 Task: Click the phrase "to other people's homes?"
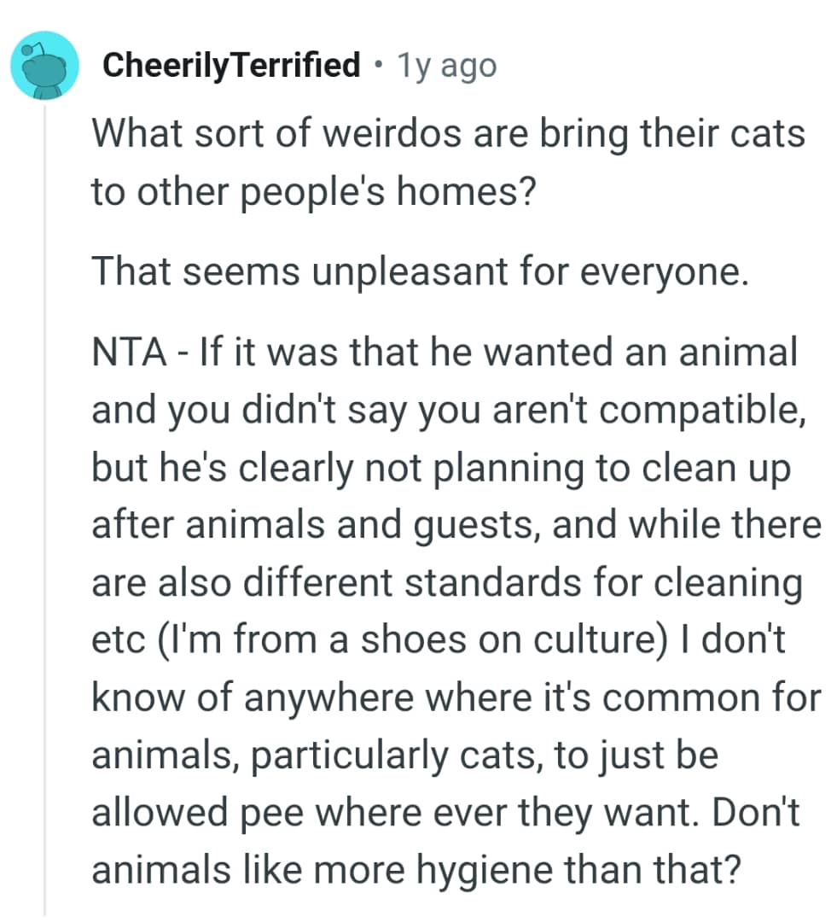(x=314, y=190)
